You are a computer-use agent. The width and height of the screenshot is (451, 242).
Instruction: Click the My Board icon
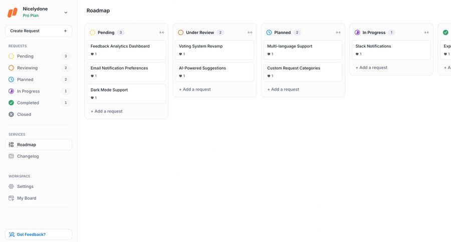click(12, 198)
